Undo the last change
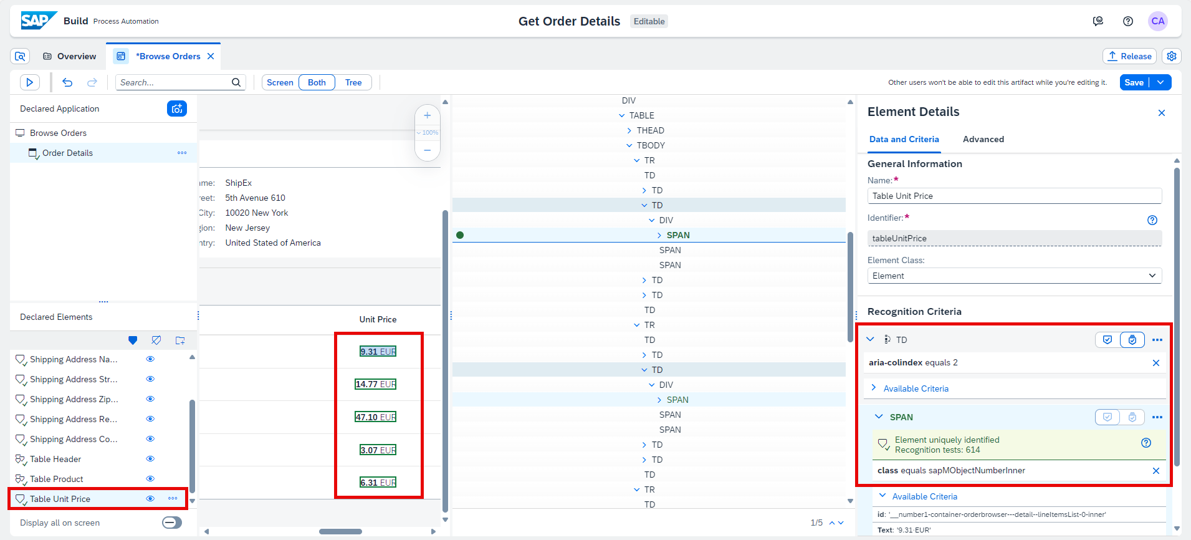 67,82
